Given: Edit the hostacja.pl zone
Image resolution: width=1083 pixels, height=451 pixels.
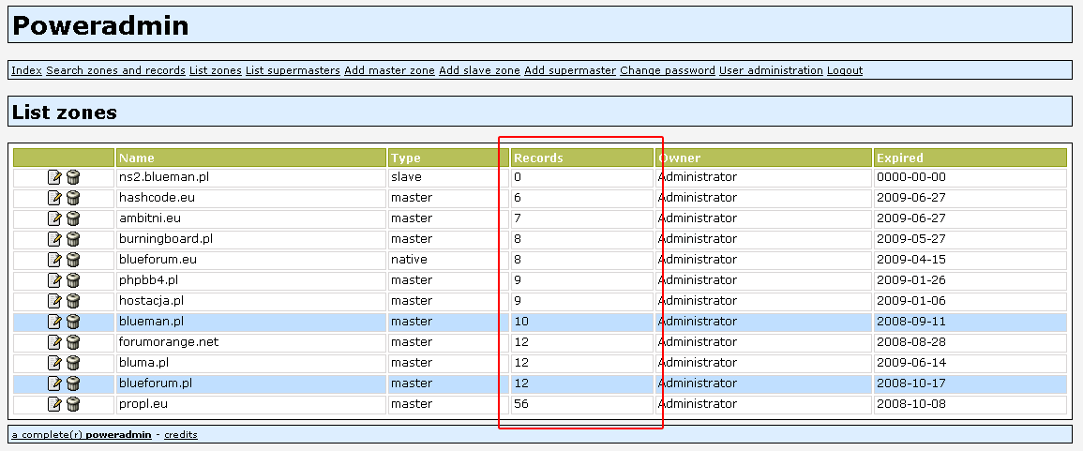Looking at the screenshot, I should tap(54, 301).
